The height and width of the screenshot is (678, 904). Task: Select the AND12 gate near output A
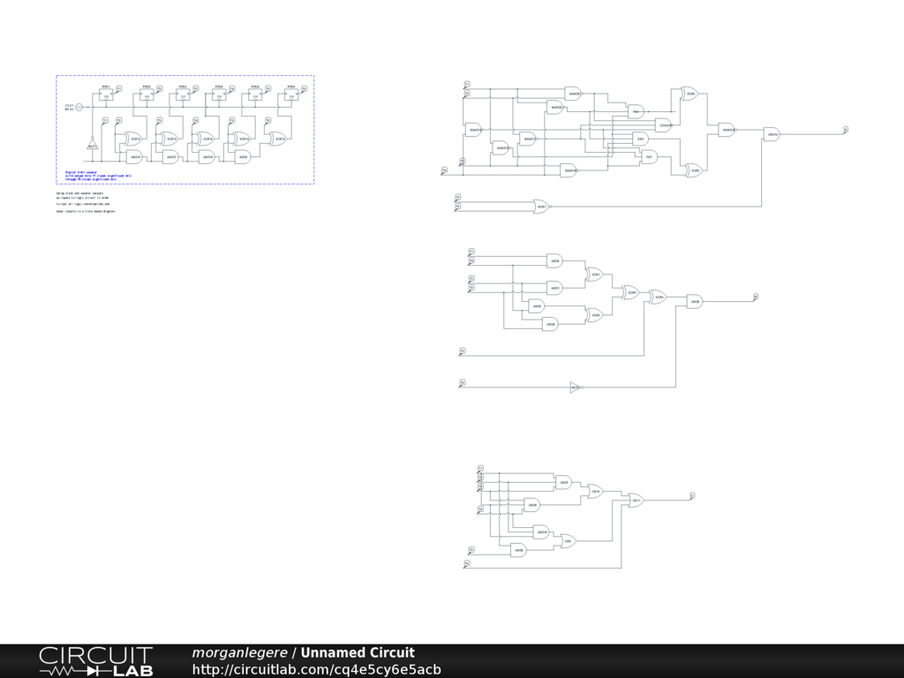771,135
